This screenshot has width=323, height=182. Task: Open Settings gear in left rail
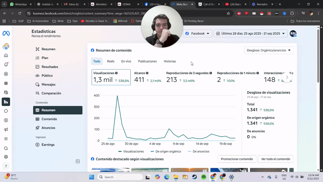[x=6, y=157]
